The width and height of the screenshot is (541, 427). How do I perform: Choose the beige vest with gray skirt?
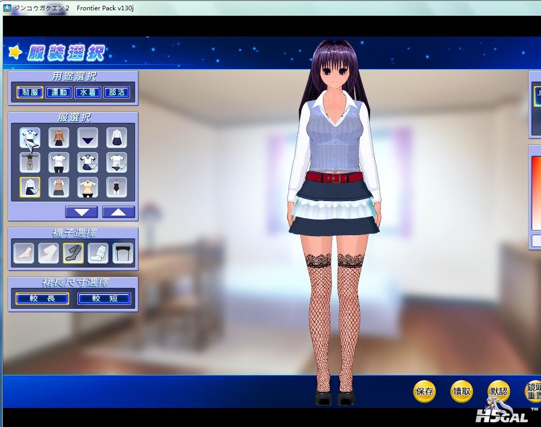click(x=59, y=187)
